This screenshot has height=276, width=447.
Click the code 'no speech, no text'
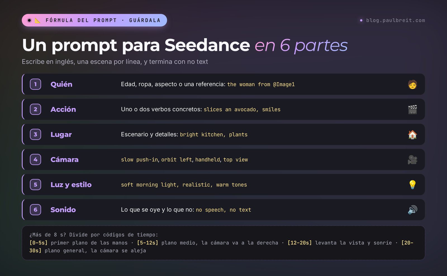point(223,210)
